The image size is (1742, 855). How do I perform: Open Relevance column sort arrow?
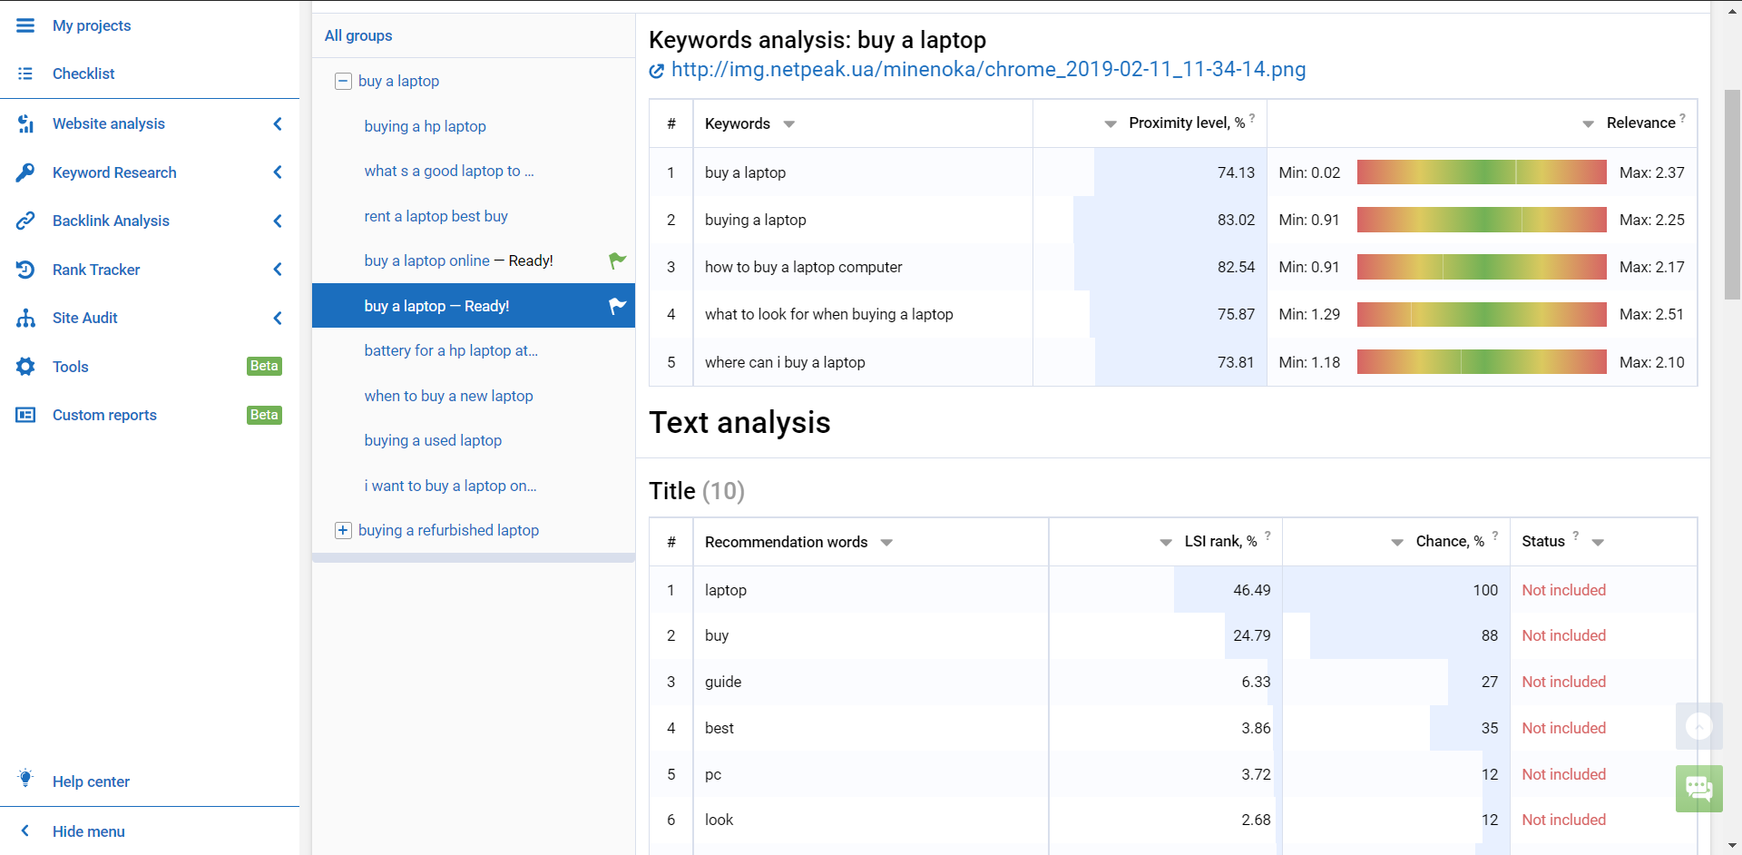tap(1588, 124)
